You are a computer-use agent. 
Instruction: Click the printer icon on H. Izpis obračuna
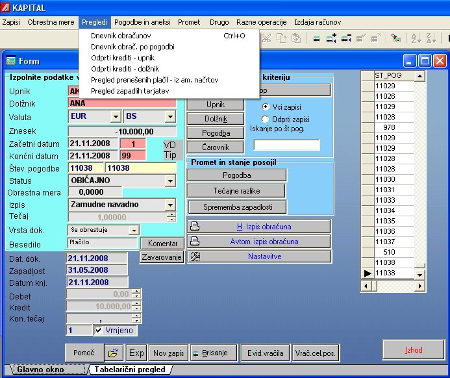(194, 227)
